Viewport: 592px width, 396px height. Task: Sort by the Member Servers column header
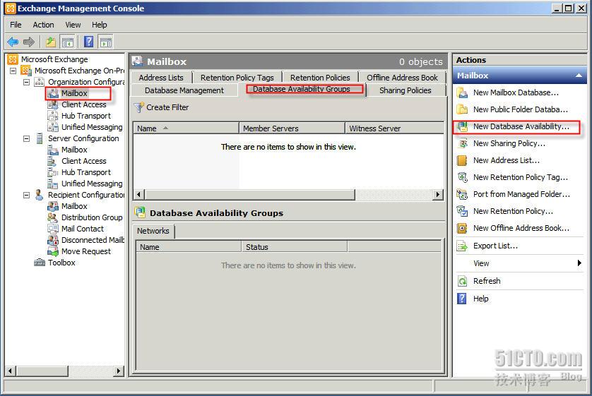(292, 128)
